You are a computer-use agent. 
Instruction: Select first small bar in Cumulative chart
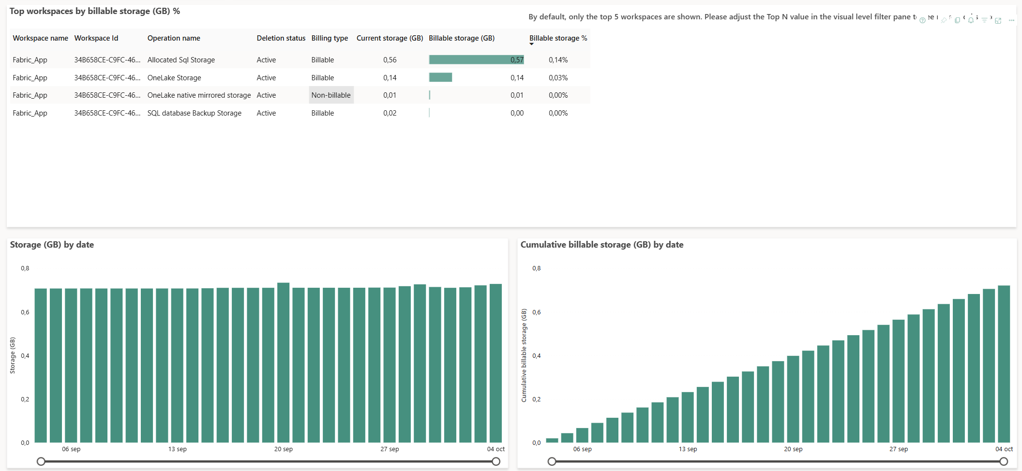(x=552, y=441)
